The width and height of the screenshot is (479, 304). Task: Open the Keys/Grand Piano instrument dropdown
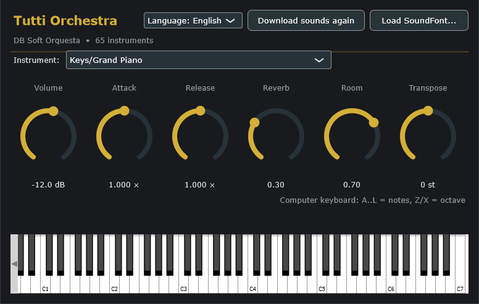[x=199, y=60]
